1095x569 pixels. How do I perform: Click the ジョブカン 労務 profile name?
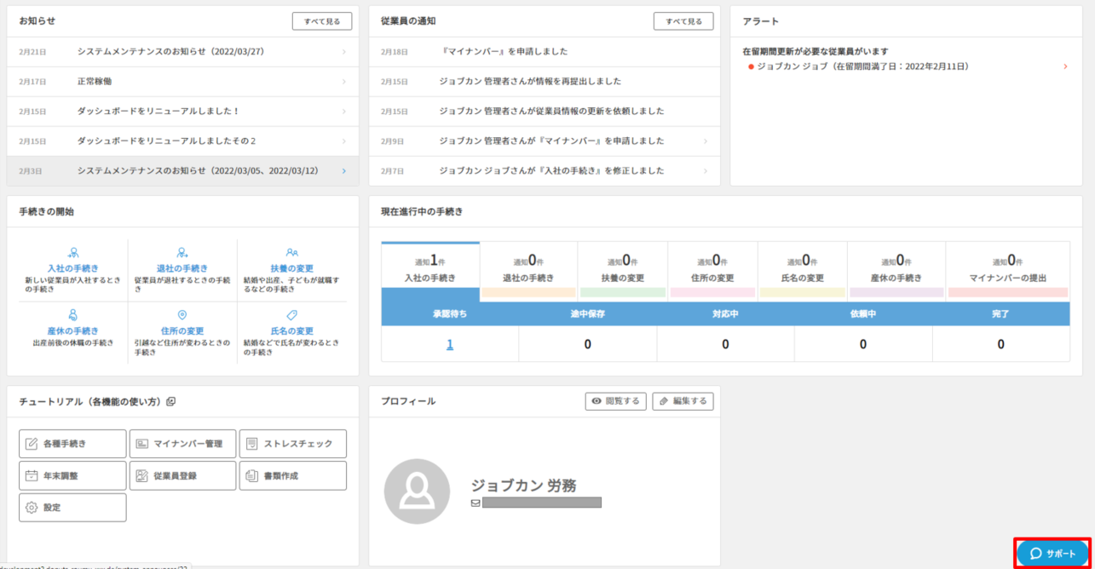(x=524, y=486)
